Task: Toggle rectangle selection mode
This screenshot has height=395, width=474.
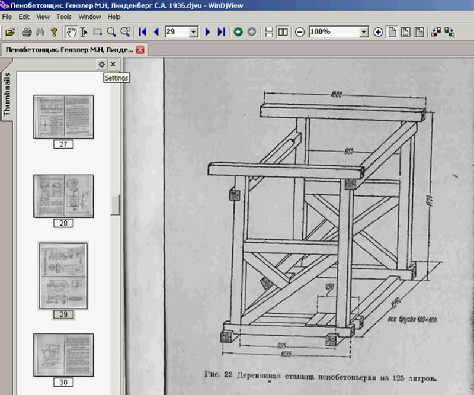Action: tap(98, 32)
